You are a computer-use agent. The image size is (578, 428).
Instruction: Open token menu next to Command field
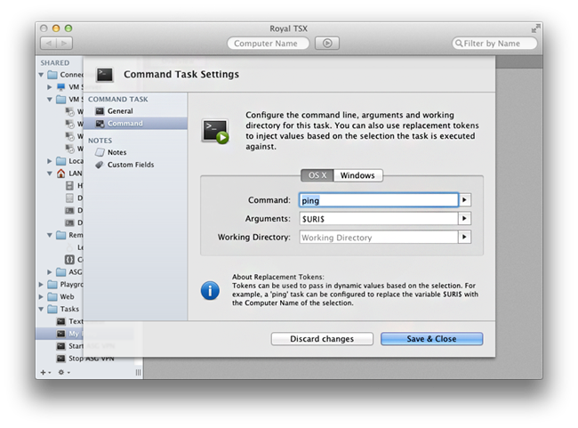point(464,200)
